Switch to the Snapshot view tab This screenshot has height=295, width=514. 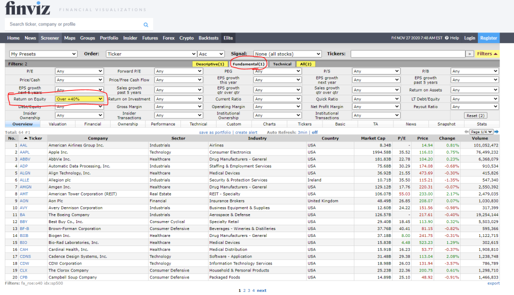pyautogui.click(x=446, y=124)
